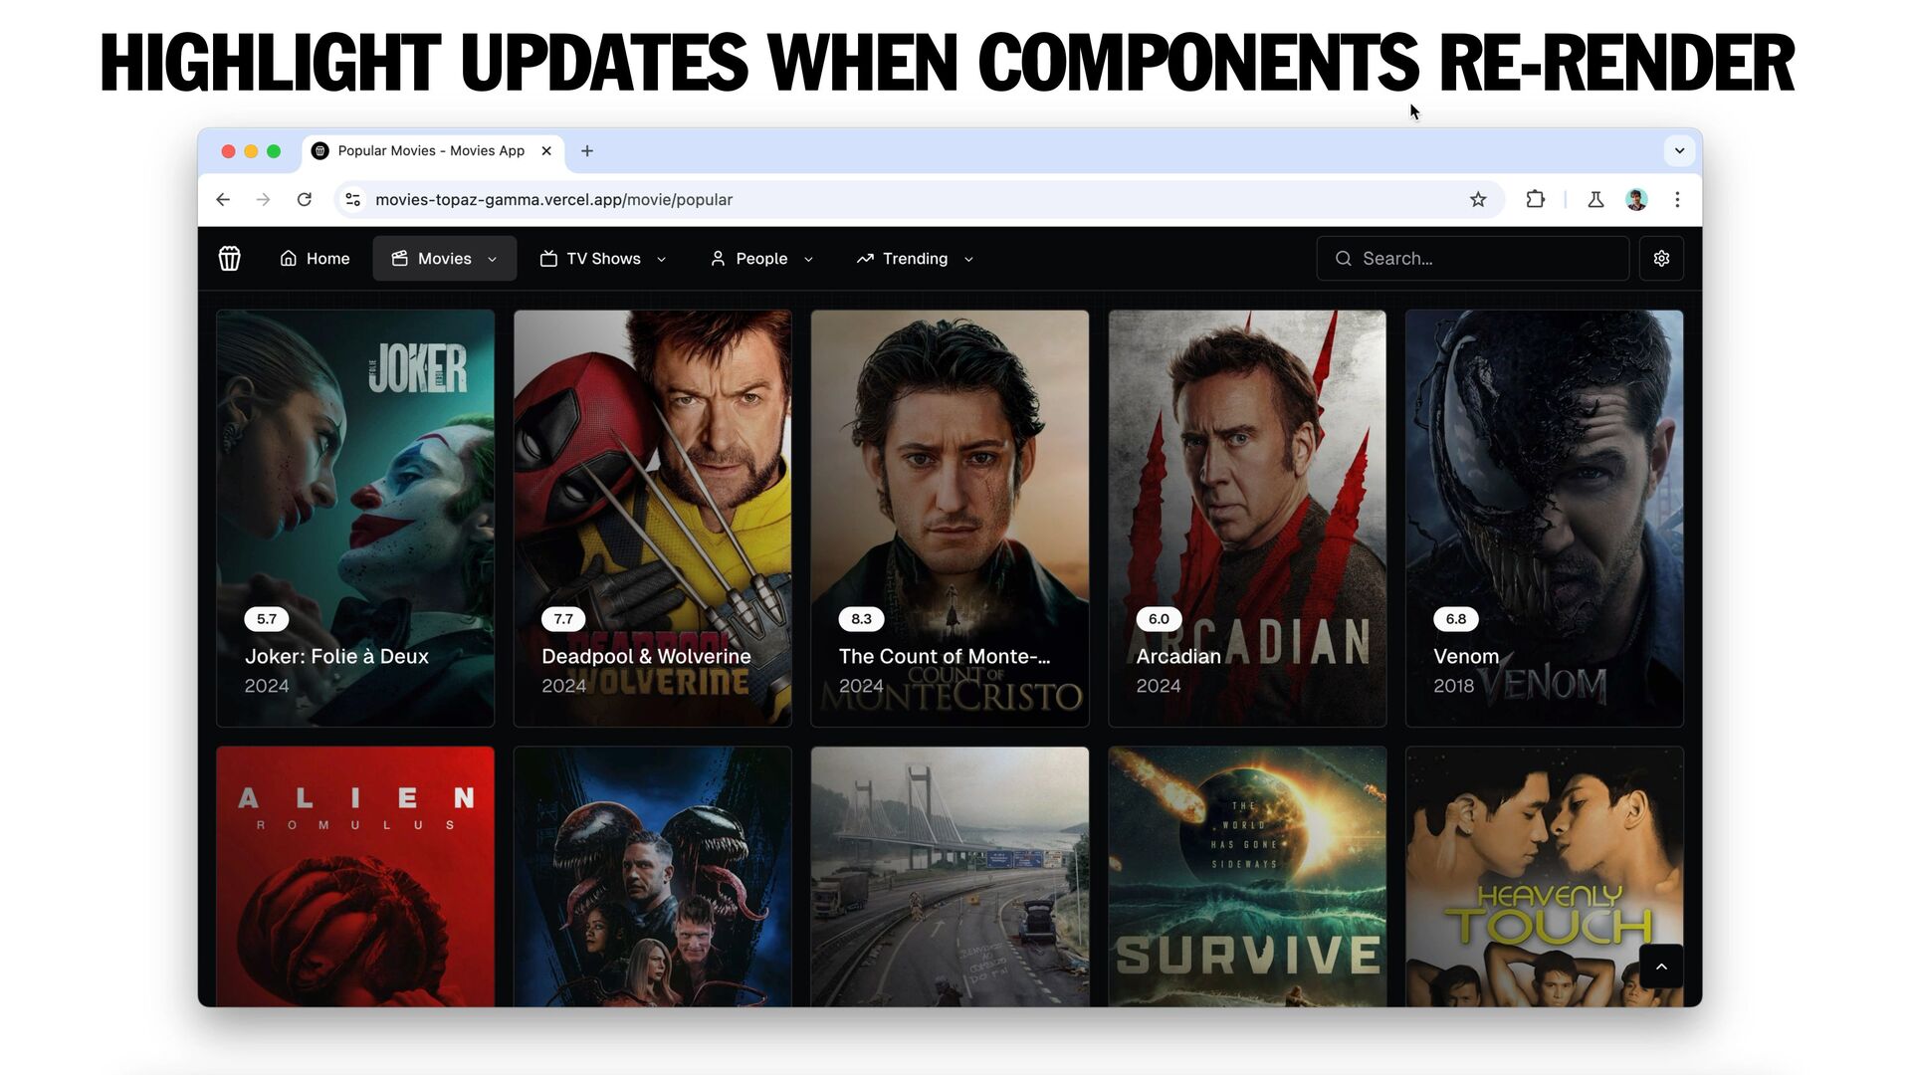The width and height of the screenshot is (1911, 1075).
Task: Expand the TV Shows chevron
Action: 661,259
